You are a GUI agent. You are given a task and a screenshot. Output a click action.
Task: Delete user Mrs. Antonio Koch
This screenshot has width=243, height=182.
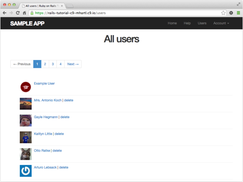click(x=69, y=100)
